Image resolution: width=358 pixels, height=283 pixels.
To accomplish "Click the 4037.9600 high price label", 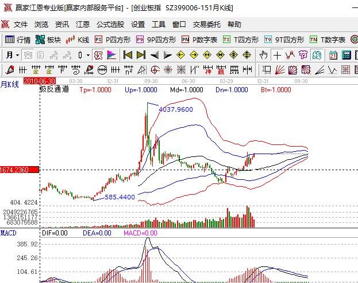I will click(x=176, y=109).
